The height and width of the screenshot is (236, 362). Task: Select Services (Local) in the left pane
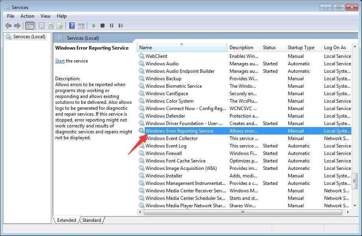(25, 36)
